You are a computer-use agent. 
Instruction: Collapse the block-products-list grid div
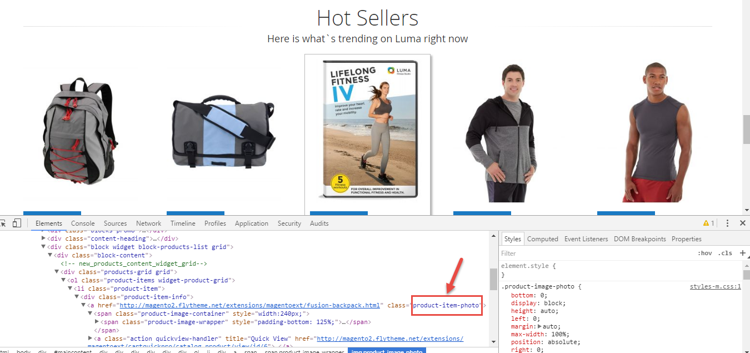coord(44,247)
